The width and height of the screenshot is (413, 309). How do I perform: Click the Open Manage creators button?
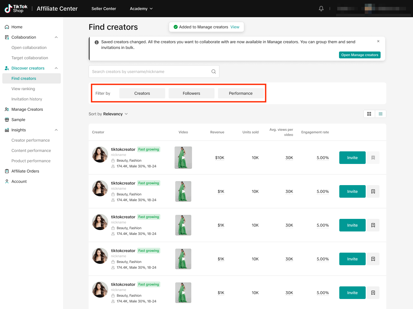click(x=360, y=55)
